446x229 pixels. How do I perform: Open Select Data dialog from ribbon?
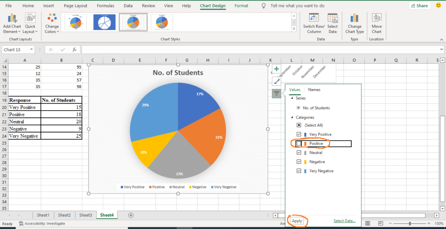[332, 24]
